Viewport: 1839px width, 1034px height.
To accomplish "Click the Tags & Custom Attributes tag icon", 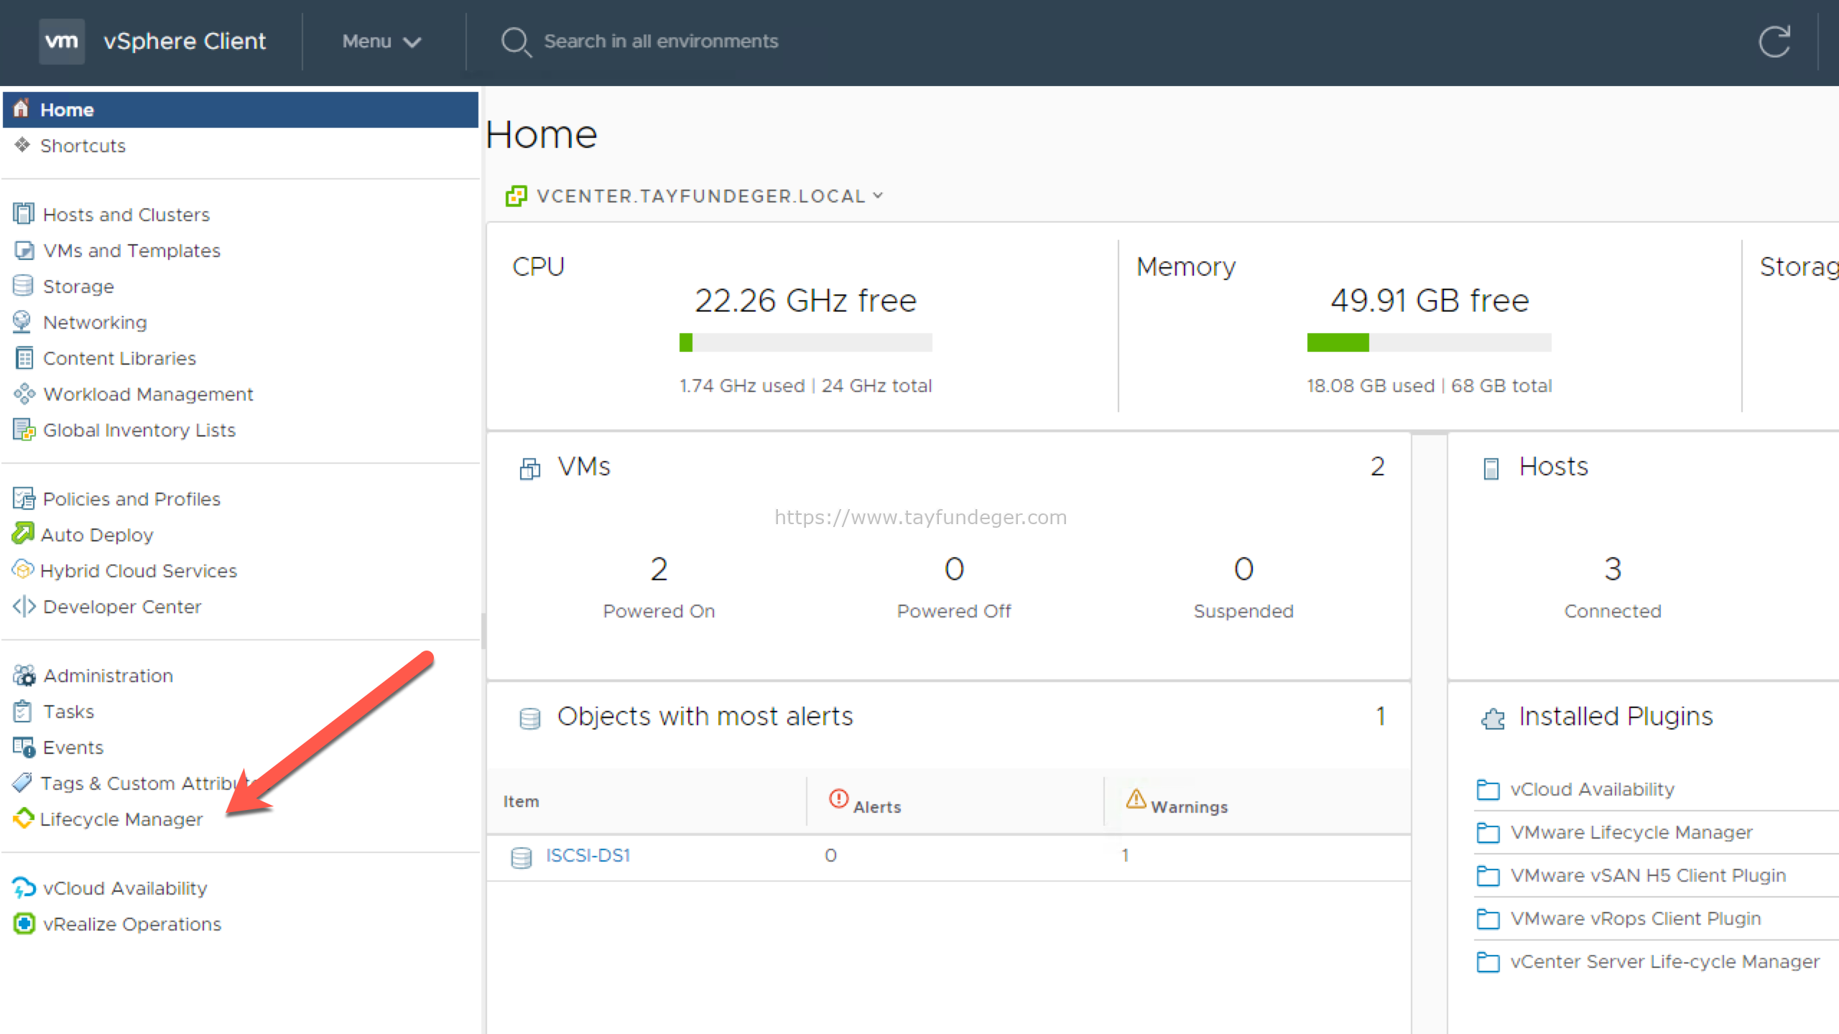I will (x=22, y=782).
